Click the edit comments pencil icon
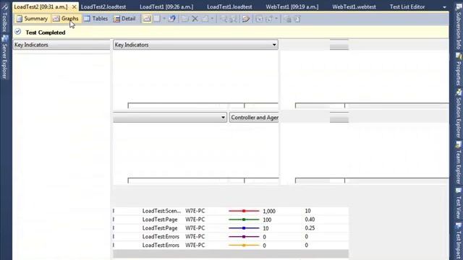The width and height of the screenshot is (463, 260). point(246,19)
